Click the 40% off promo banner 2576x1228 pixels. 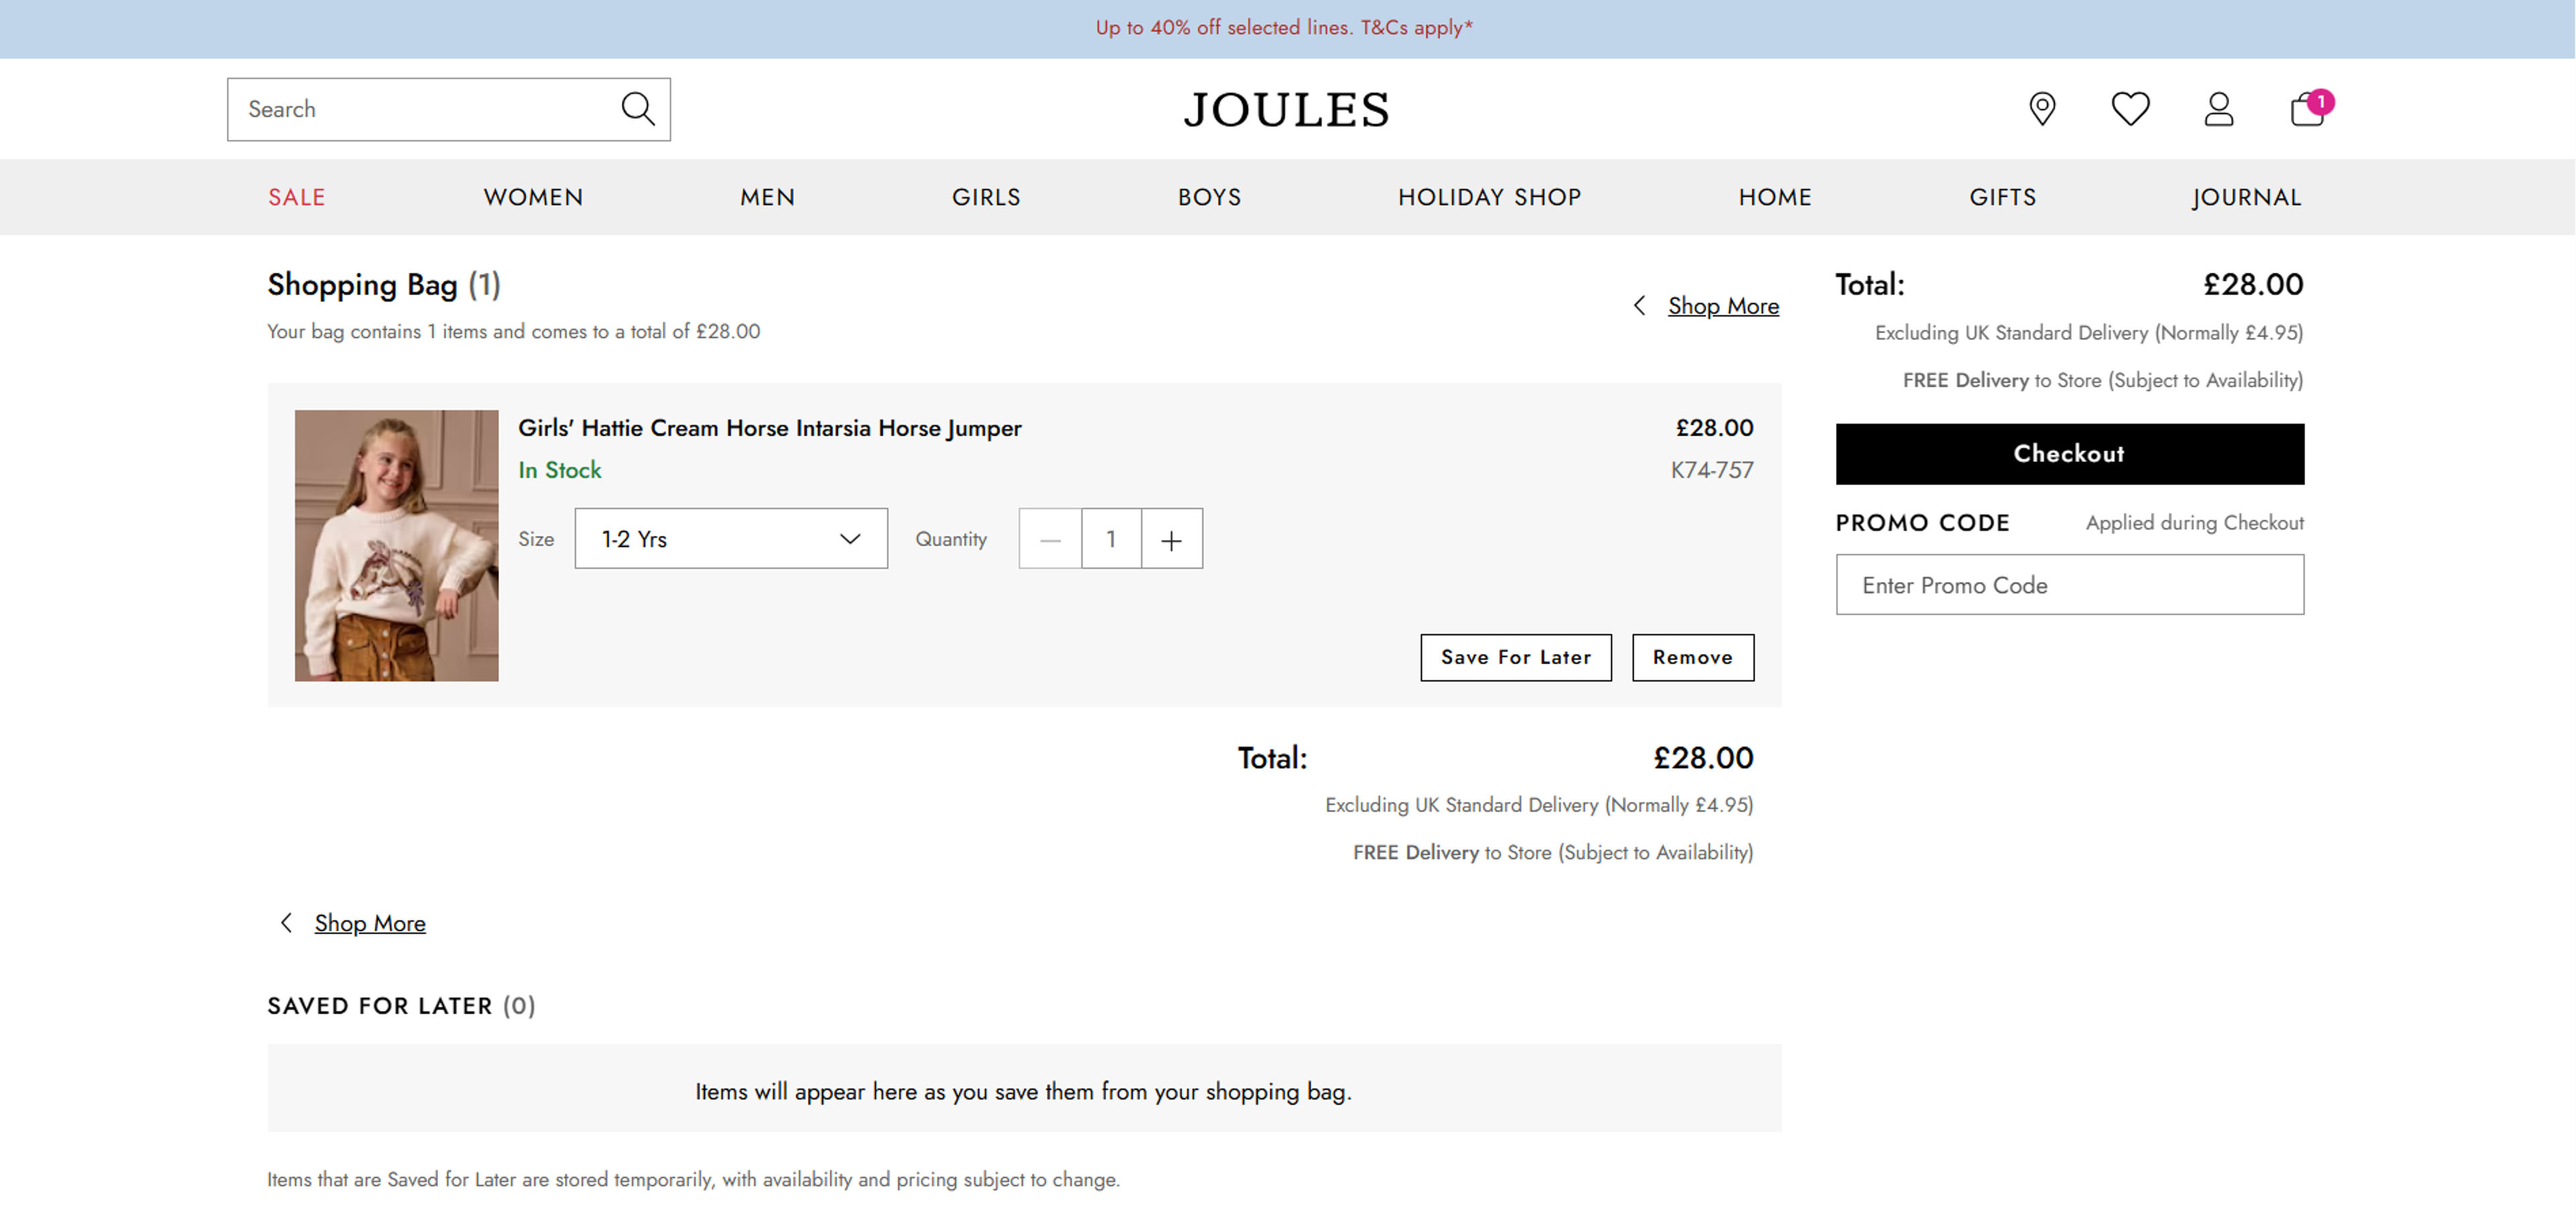[1285, 28]
